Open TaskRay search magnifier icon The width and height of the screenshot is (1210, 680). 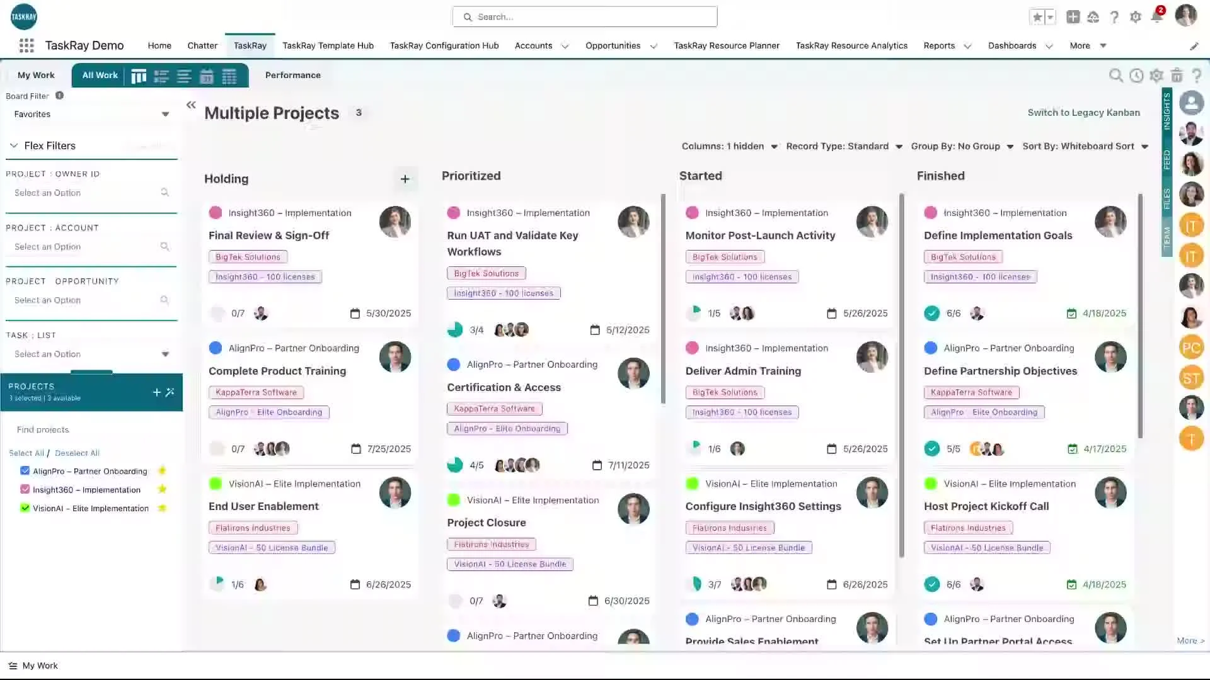tap(1115, 76)
